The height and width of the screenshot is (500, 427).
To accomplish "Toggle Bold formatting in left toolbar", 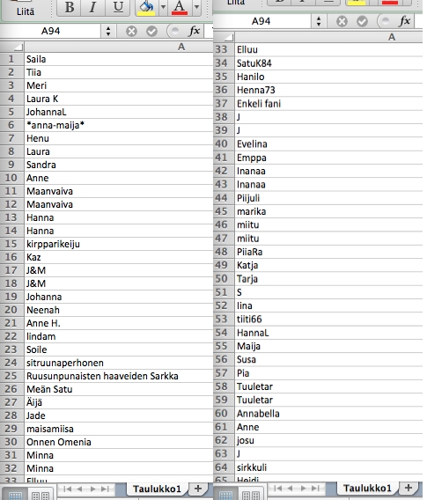I will click(x=69, y=7).
